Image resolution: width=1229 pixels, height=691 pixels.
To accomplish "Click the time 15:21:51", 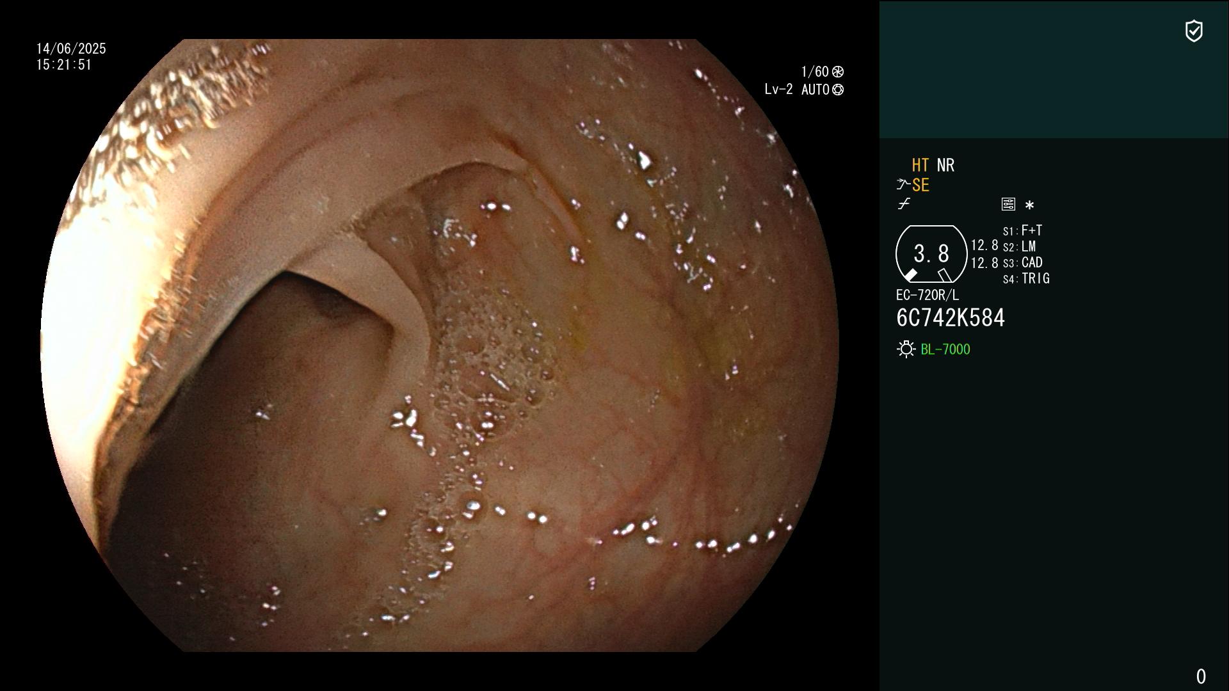I will (64, 65).
